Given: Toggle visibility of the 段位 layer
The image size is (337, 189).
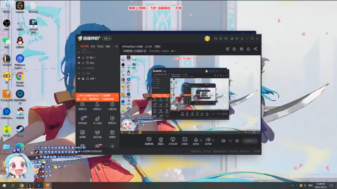Looking at the screenshot, I should click(x=79, y=63).
